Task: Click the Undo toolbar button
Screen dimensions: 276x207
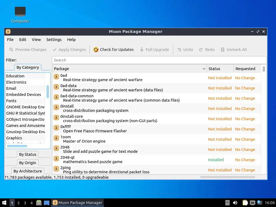Action: [x=185, y=50]
